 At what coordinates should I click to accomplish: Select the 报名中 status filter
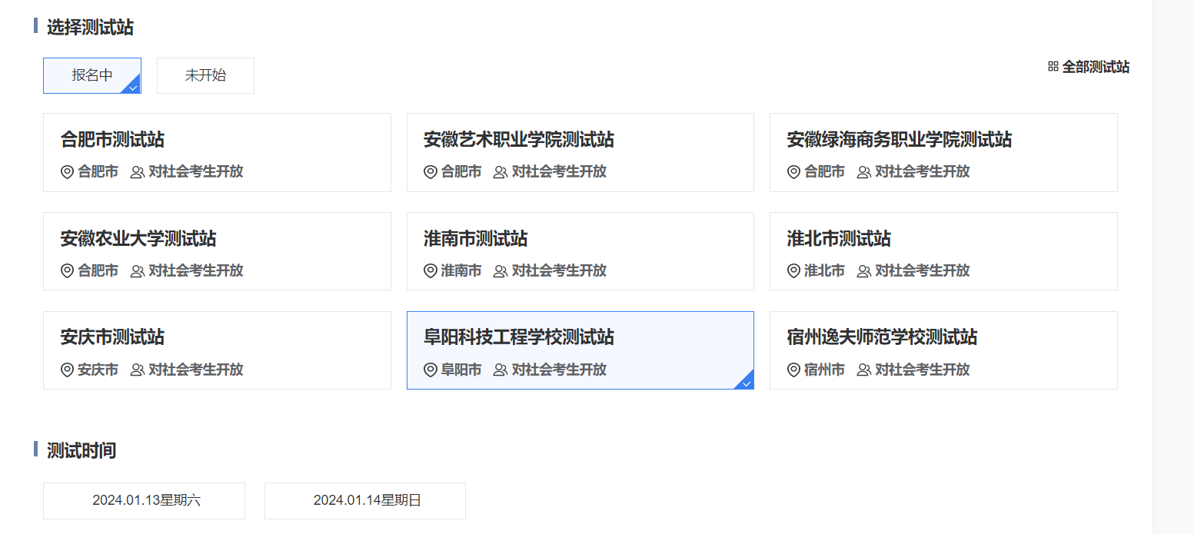92,75
